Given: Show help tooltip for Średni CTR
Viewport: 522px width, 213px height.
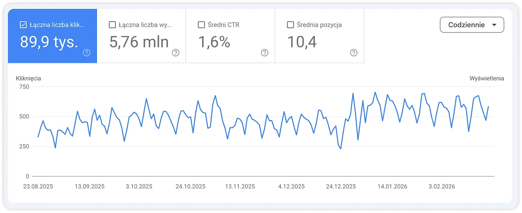Looking at the screenshot, I should pos(264,53).
